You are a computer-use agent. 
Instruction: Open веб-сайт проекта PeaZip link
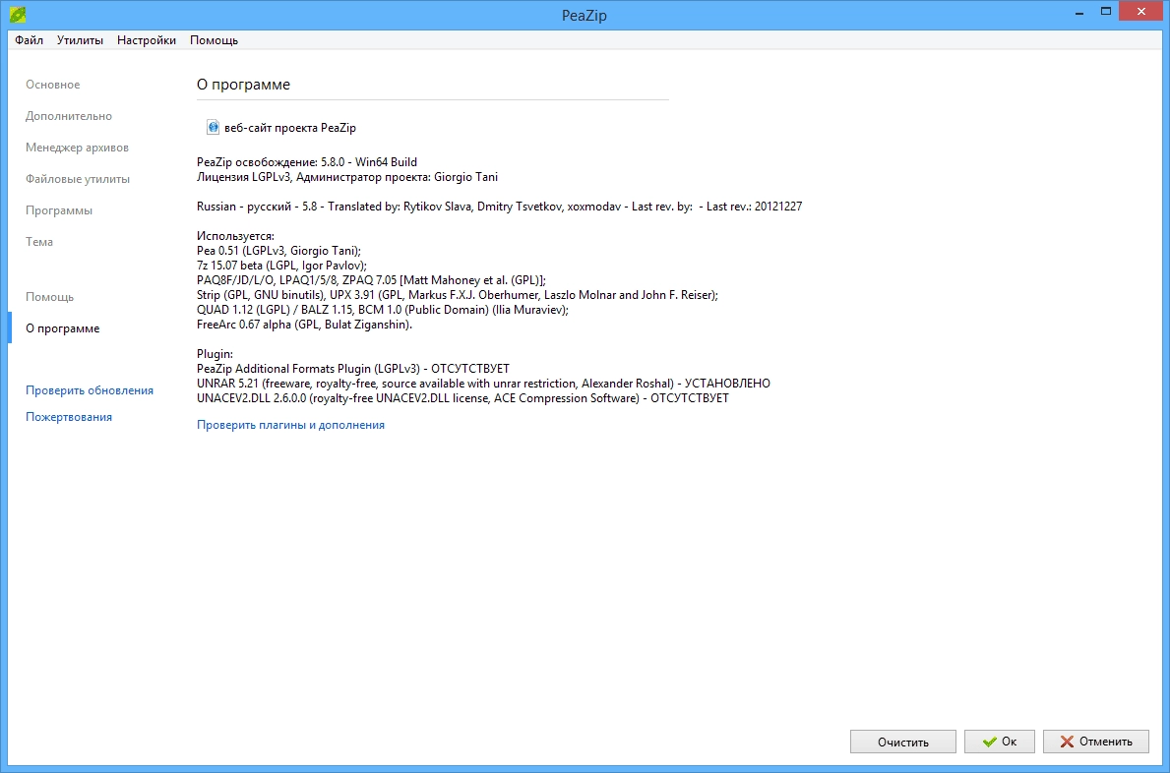(290, 128)
